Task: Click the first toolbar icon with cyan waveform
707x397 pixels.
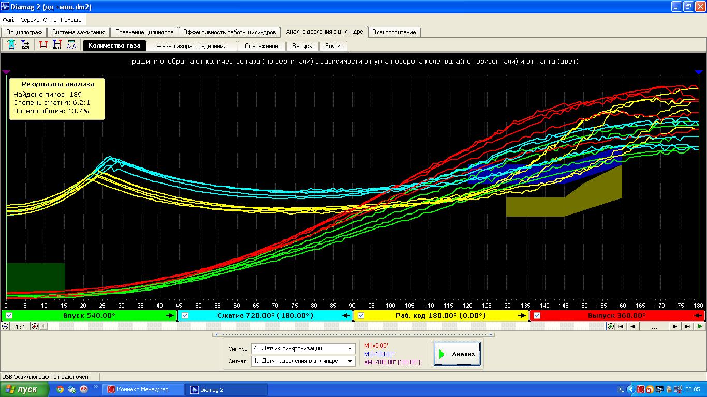Action: coord(11,45)
